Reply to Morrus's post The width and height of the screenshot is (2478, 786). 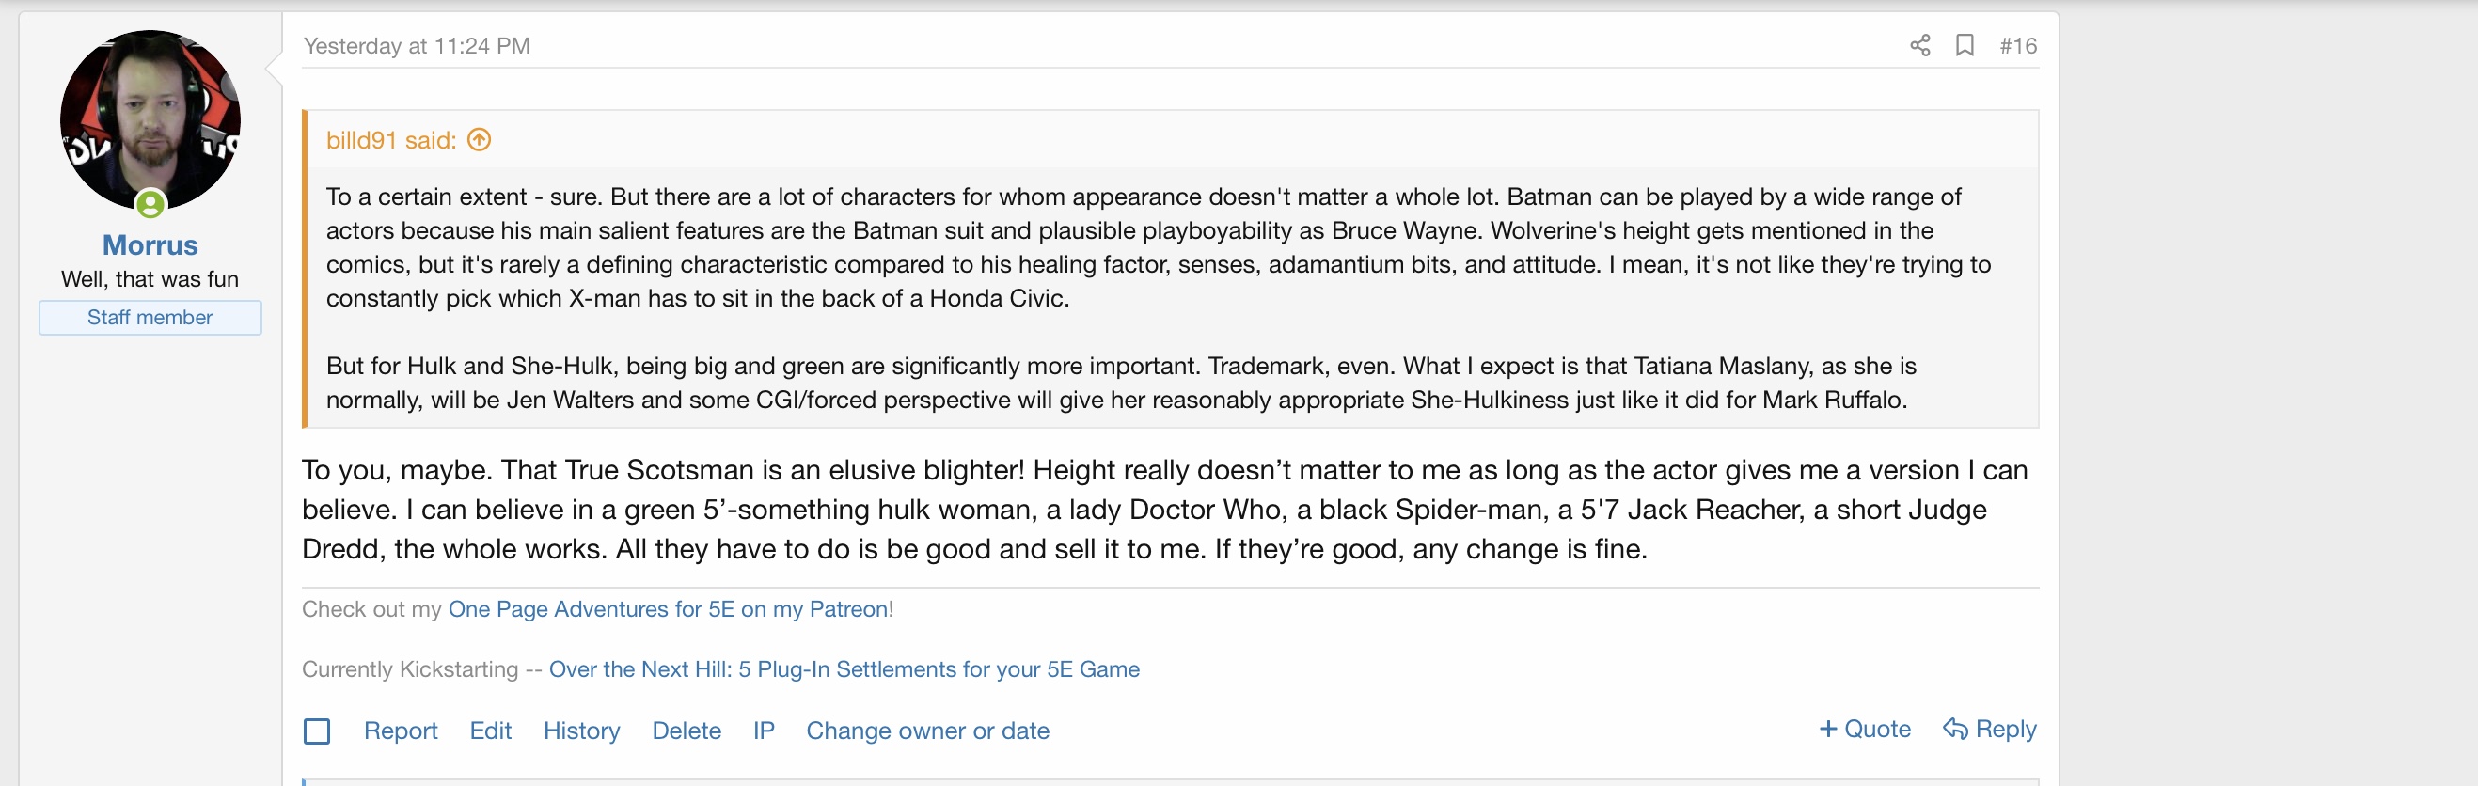(x=1989, y=730)
